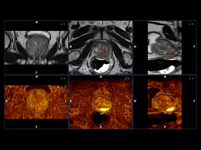201x150 pixels.
Task: Select the R orientation label in grayscale axial view
Action: point(71,47)
